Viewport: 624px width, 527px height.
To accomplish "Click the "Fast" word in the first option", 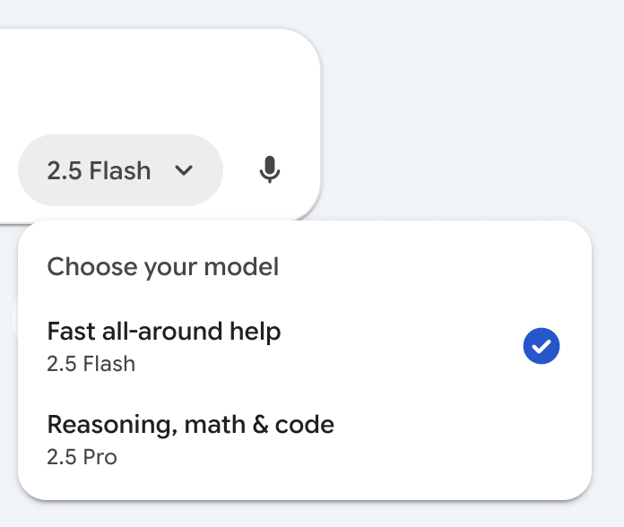I will [66, 333].
